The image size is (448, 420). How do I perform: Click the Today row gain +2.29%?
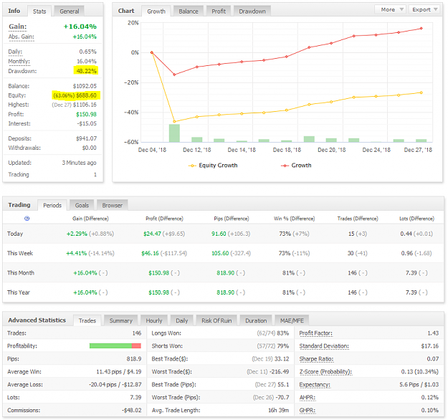coord(77,234)
